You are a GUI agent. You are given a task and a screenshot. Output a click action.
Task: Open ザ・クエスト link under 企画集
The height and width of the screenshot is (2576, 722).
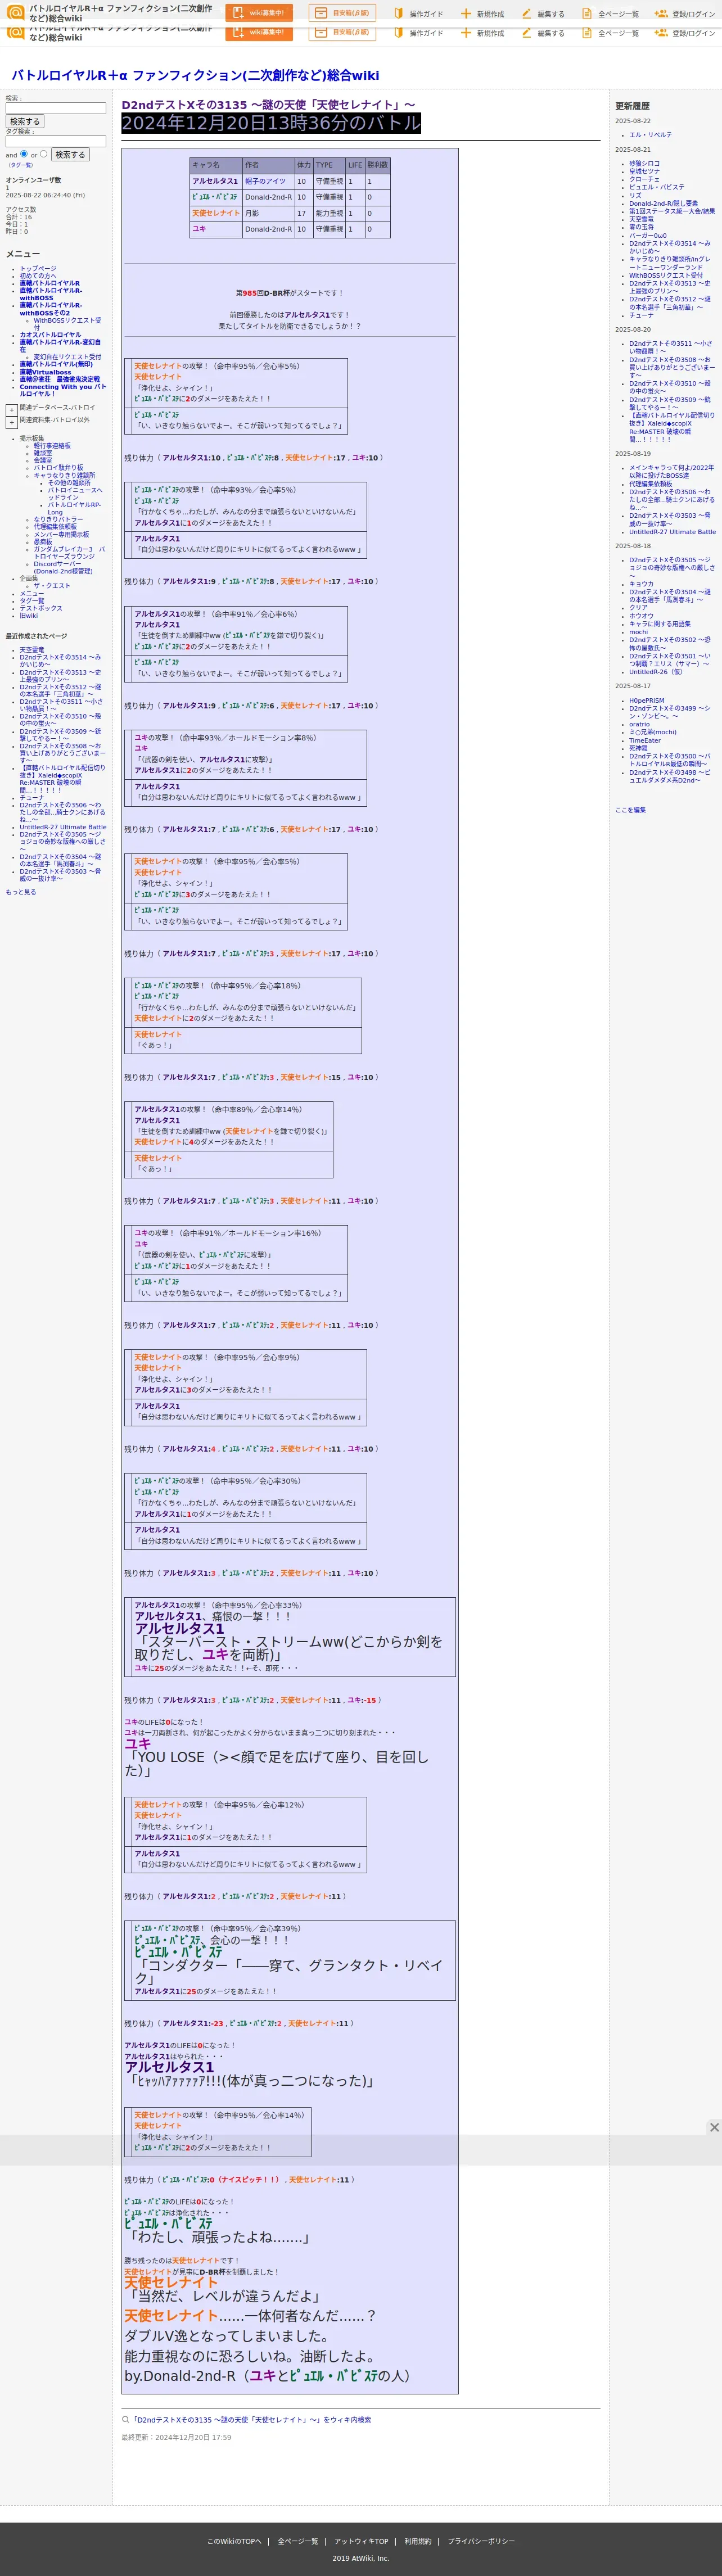coord(52,586)
